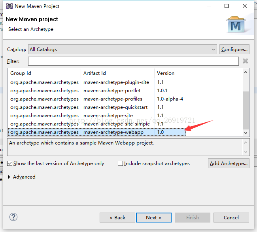Select maven-archetype-site-simple row
The image size is (257, 232).
click(x=97, y=124)
